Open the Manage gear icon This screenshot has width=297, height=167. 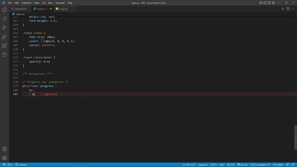(x=4, y=158)
